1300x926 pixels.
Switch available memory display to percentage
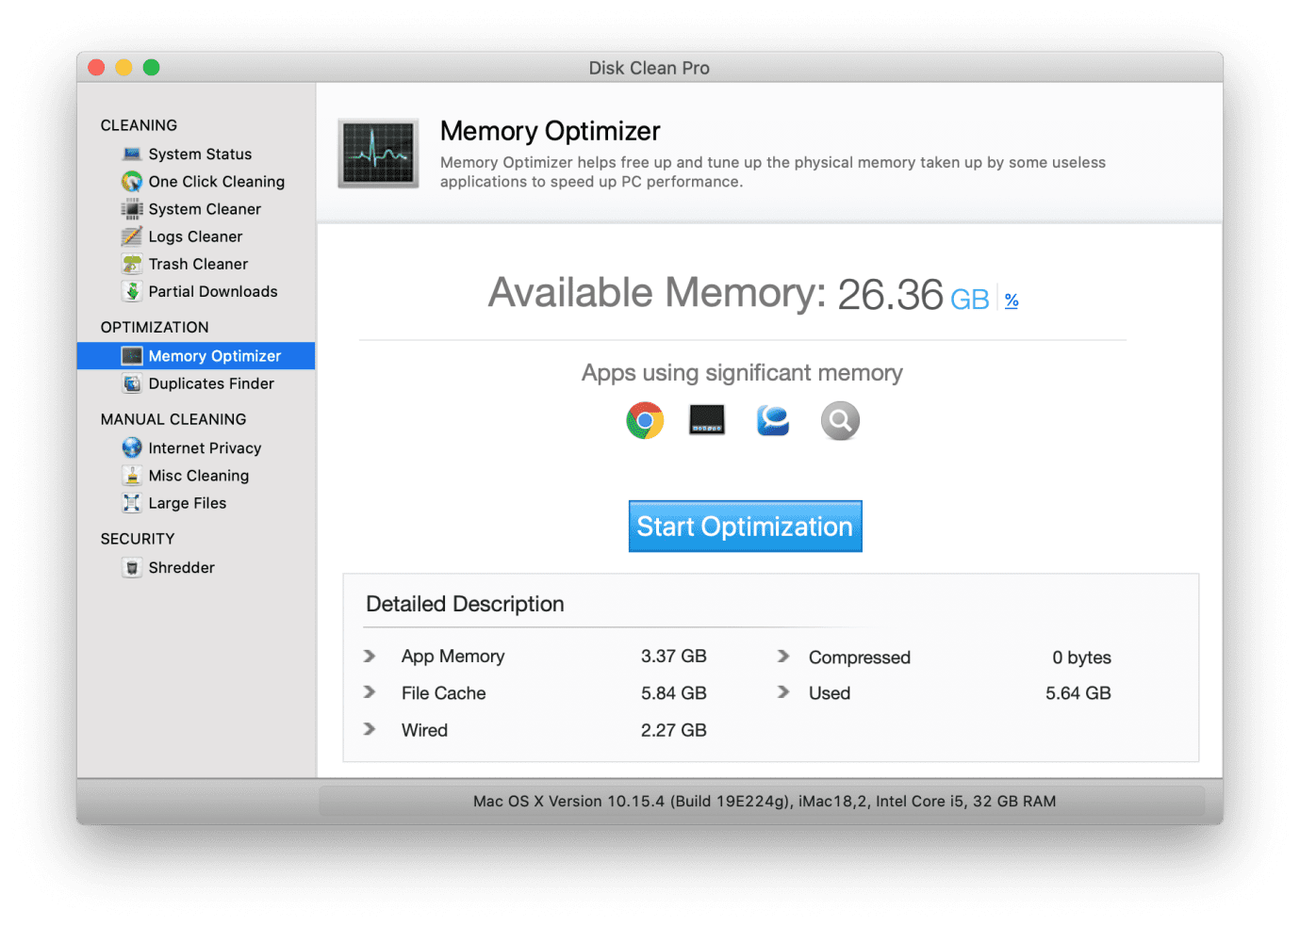tap(1011, 299)
